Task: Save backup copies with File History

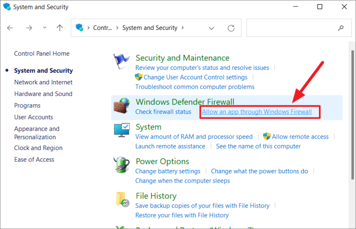Action: tap(202, 206)
